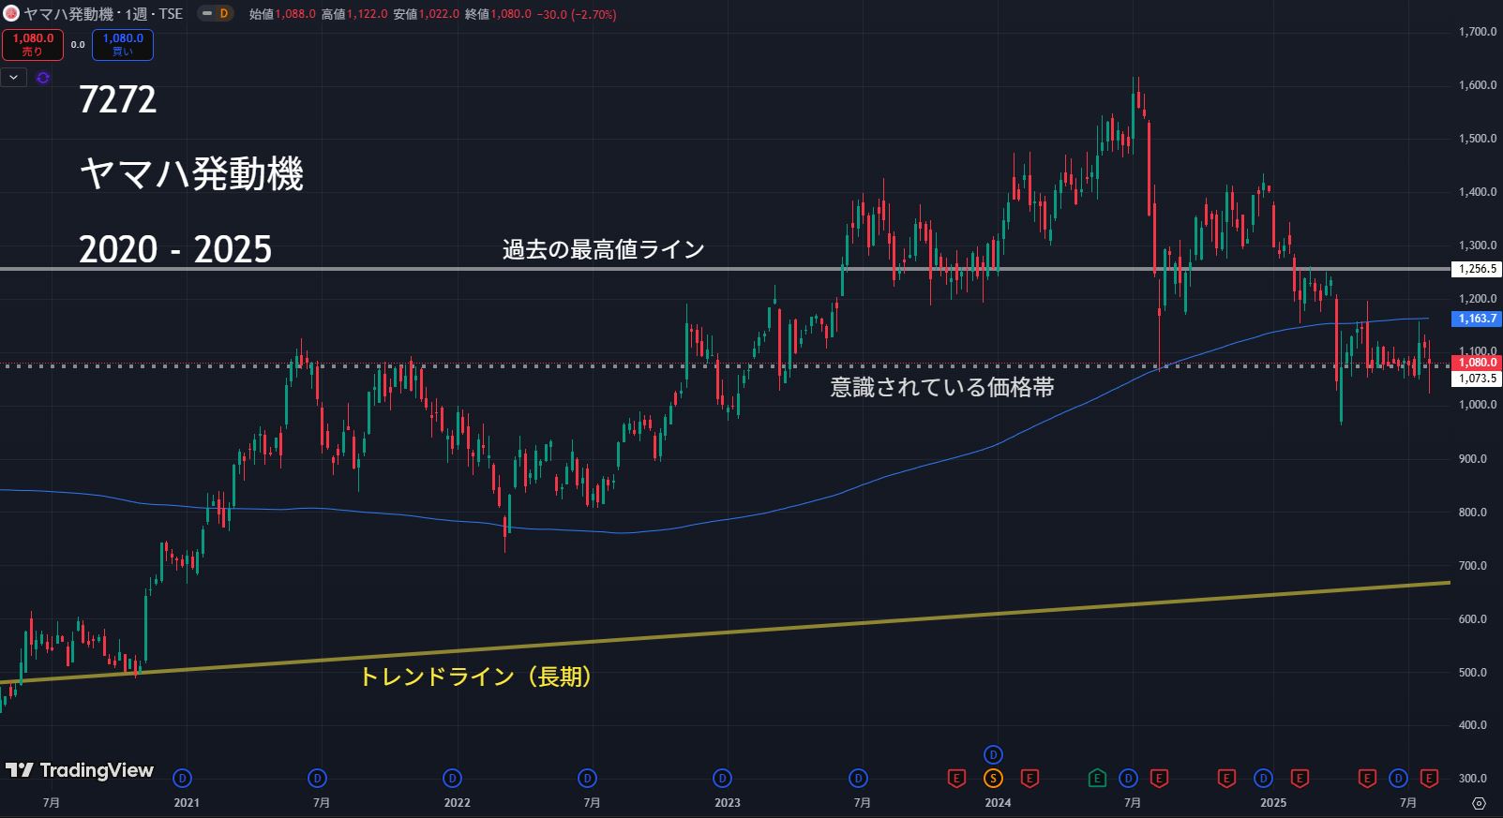Viewport: 1503px width, 818px height.
Task: Click the 2024 time axis label
Action: pyautogui.click(x=998, y=803)
